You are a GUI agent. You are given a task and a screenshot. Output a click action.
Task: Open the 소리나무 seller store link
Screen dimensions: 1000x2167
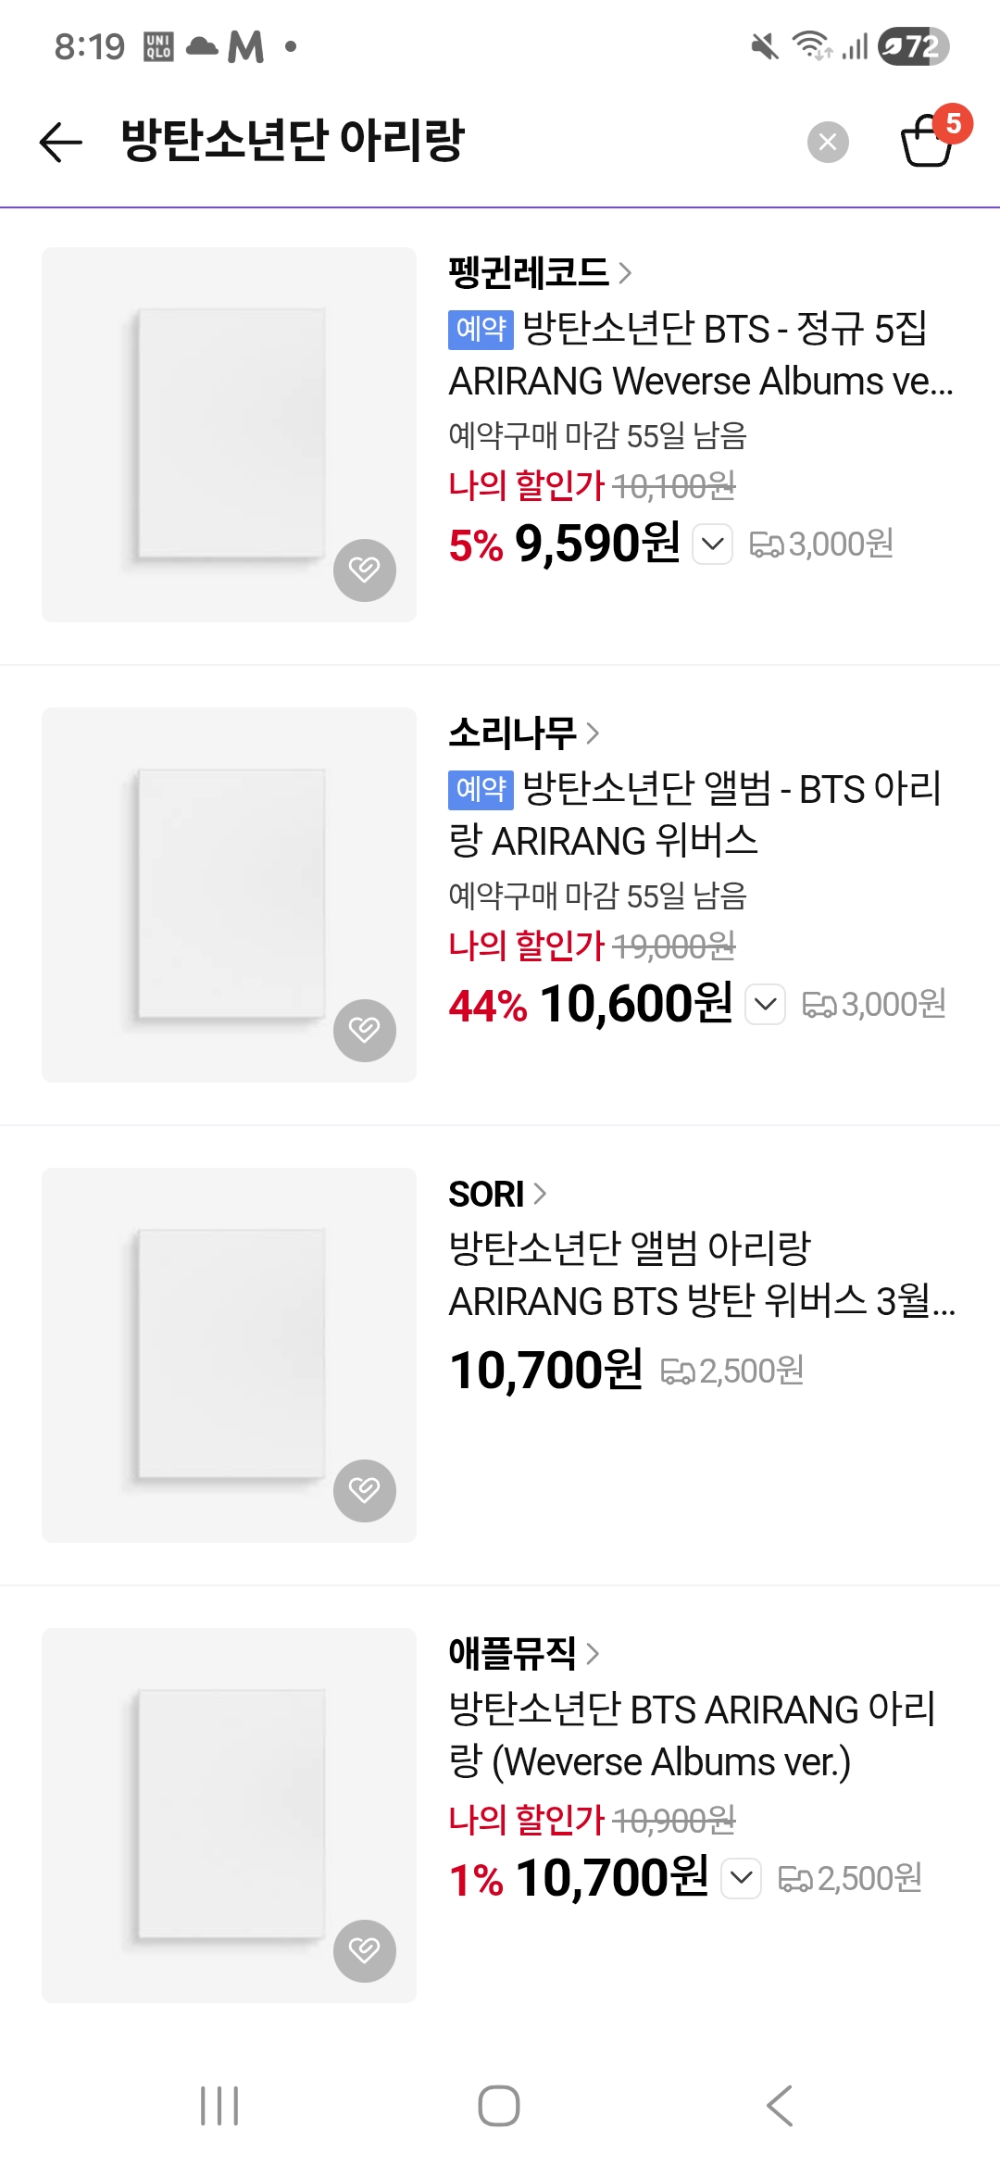tap(524, 733)
